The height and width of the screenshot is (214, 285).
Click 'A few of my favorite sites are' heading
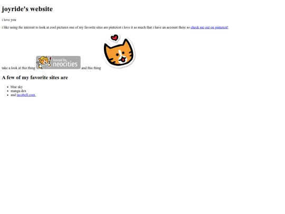tap(35, 78)
